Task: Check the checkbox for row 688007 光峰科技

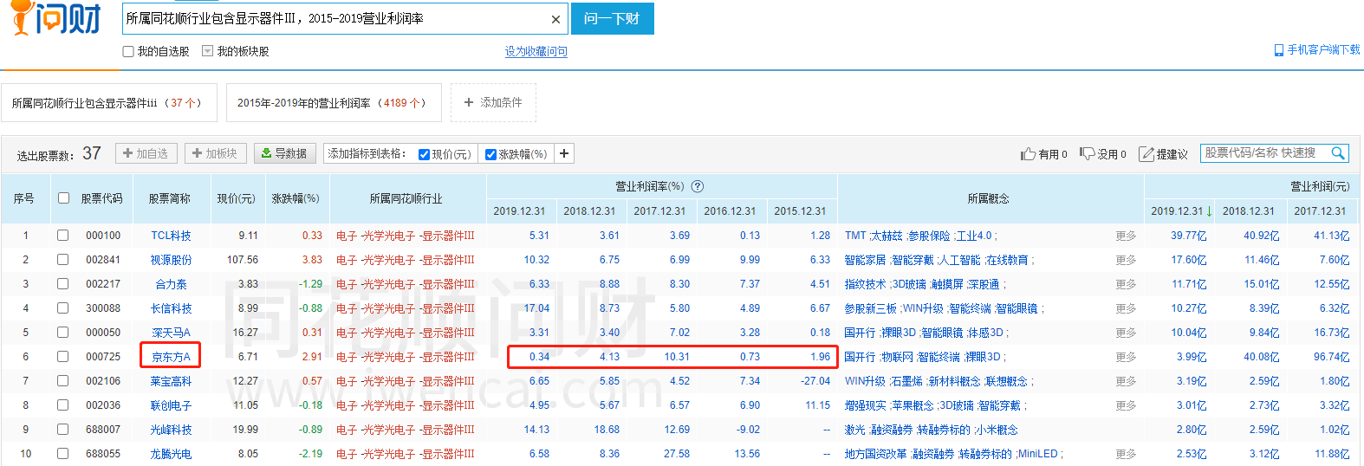Action: pos(62,430)
